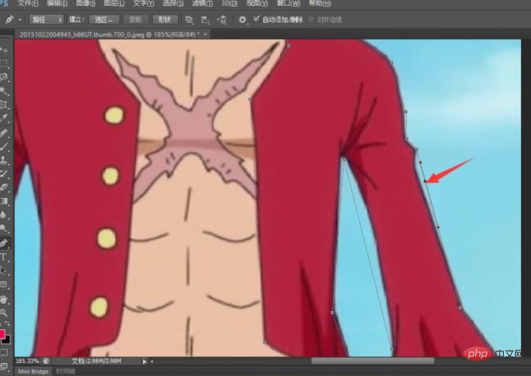Select the Brush tool
This screenshot has width=531, height=376.
pos(4,146)
